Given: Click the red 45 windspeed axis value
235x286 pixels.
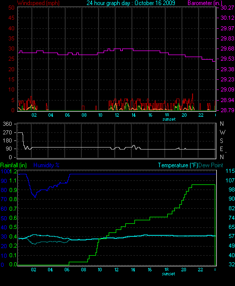Looking at the screenshot, I should coord(11,18).
